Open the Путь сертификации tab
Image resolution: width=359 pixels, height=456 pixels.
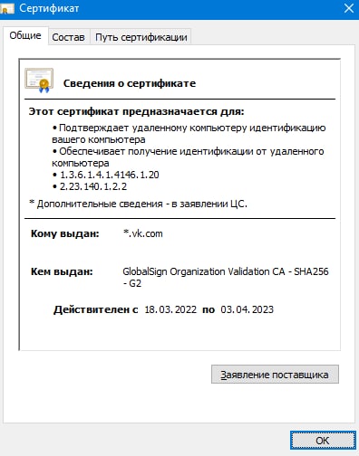141,37
